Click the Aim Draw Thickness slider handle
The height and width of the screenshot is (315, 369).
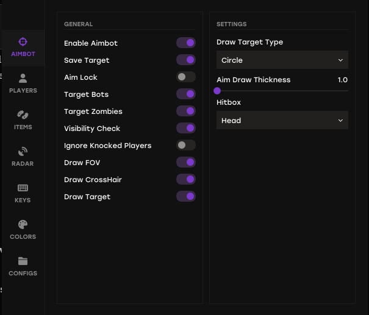[217, 91]
